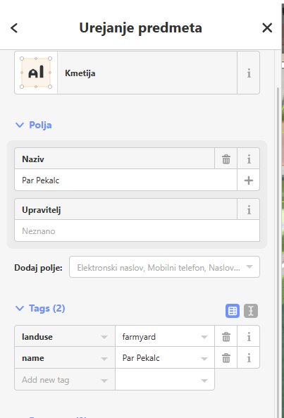Open the Add new tag key dropdown arrow

coord(104,381)
